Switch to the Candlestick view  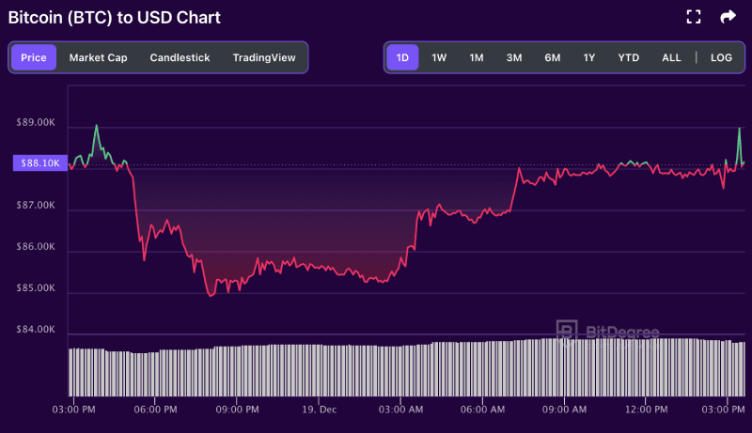(x=180, y=57)
